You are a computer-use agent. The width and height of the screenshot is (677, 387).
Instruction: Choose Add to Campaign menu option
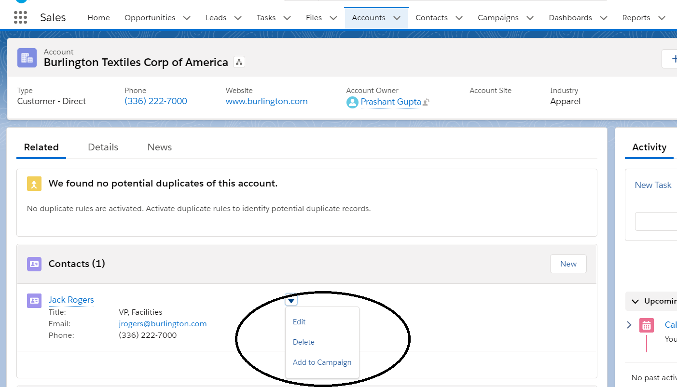322,362
